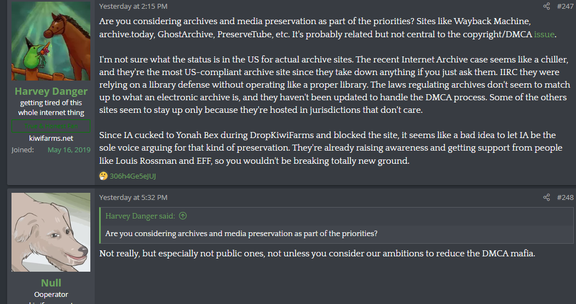Click the 'kiwifarms.net' text under Harvey Danger
Viewport: 576px width, 304px height.
click(x=51, y=138)
